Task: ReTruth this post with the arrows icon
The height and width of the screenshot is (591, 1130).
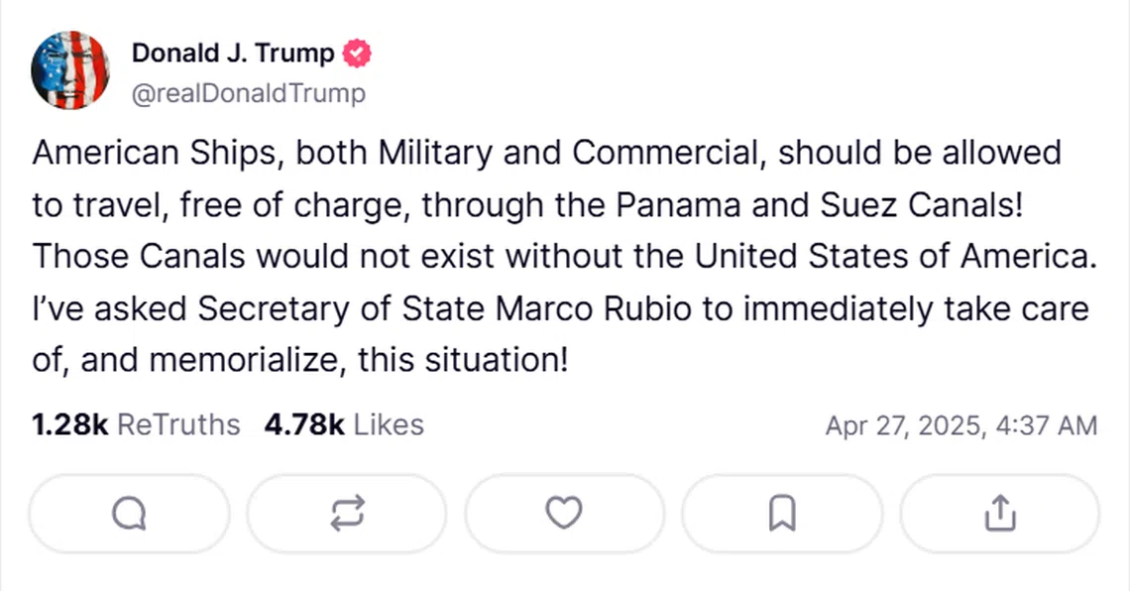Action: coord(347,513)
